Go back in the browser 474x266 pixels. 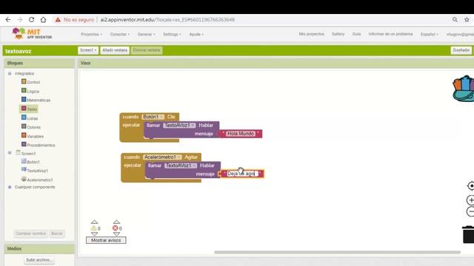[x=8, y=20]
